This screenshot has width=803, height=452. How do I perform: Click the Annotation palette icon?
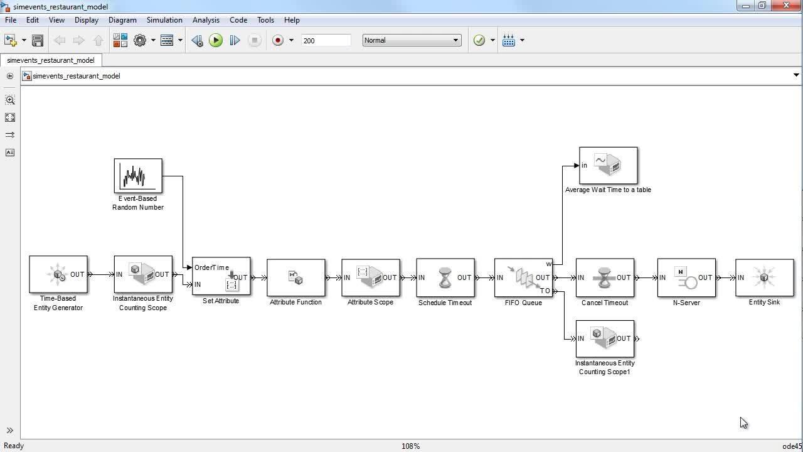(x=10, y=153)
